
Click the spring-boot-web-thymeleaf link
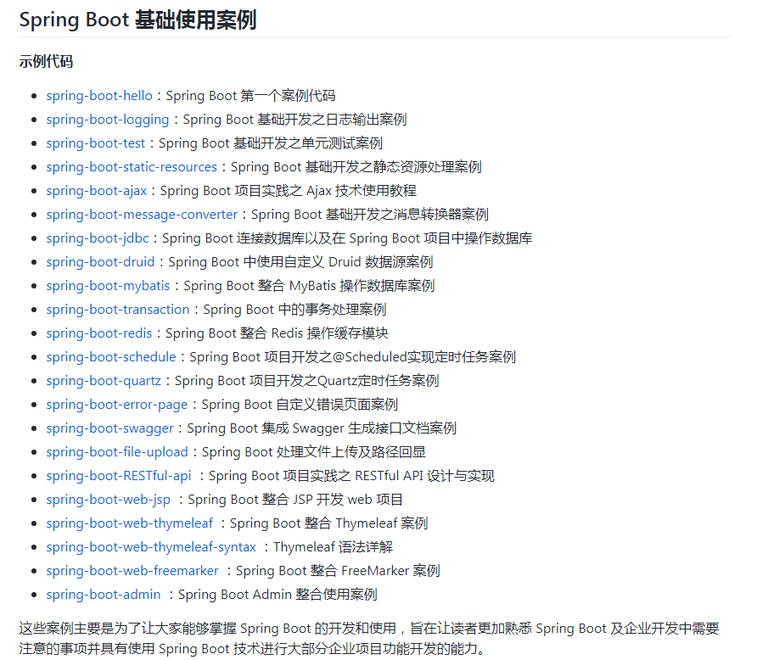click(x=129, y=523)
